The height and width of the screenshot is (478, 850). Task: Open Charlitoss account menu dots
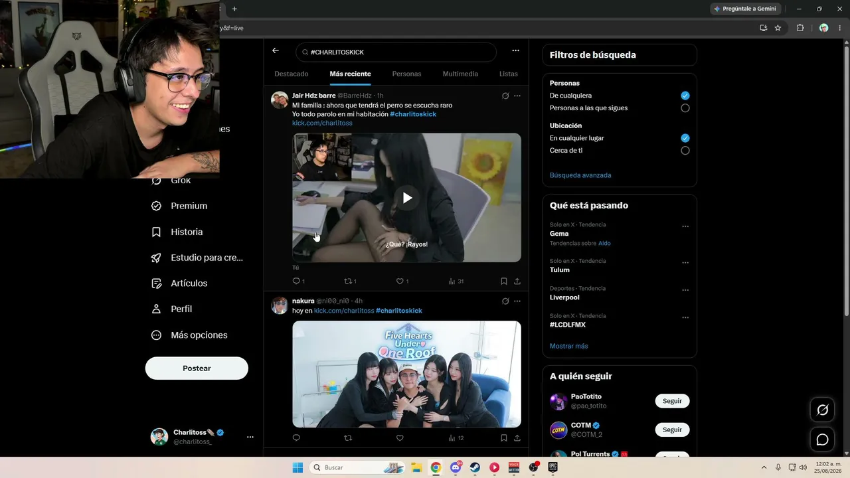pyautogui.click(x=250, y=437)
